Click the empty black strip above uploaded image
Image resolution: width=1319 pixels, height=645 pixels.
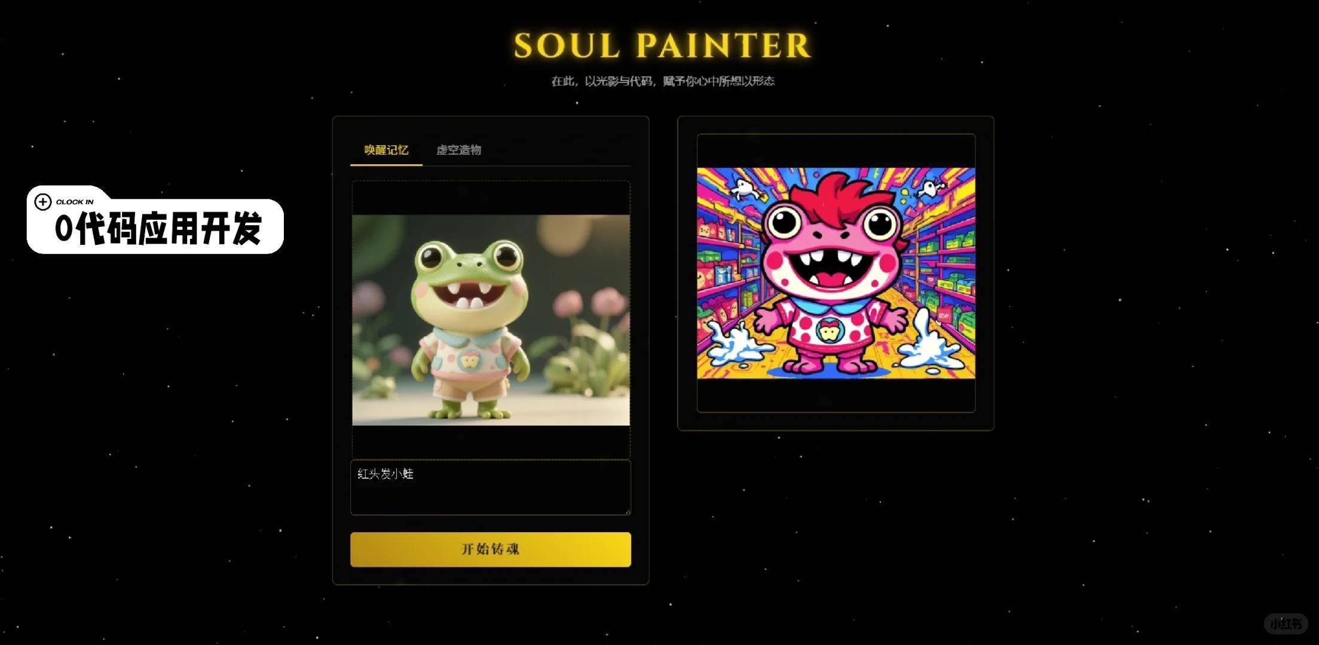[491, 198]
